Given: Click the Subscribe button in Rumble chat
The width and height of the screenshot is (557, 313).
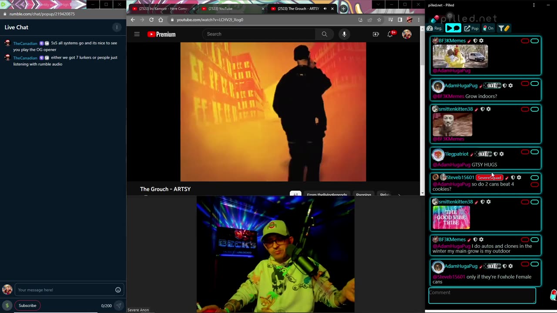Looking at the screenshot, I should coord(27,306).
